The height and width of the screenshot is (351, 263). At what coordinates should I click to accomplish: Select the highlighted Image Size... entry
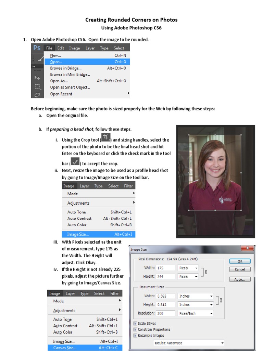(x=99, y=234)
